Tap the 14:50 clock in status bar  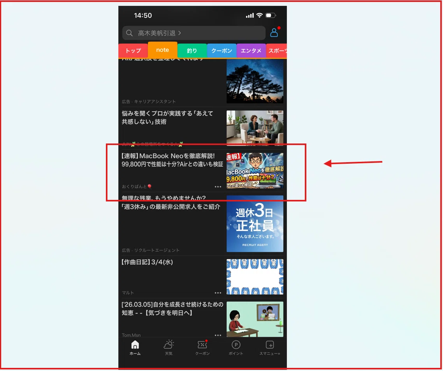click(x=143, y=16)
